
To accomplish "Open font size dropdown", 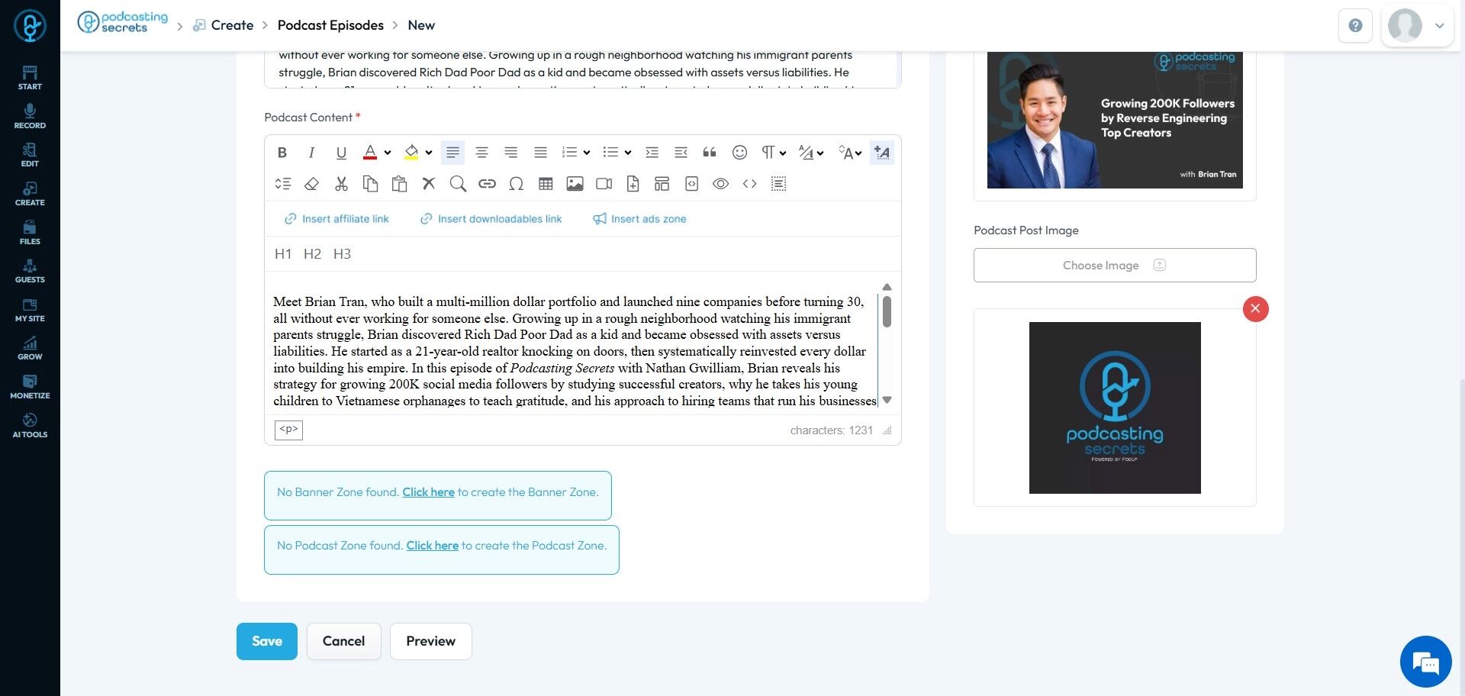I will (x=850, y=153).
